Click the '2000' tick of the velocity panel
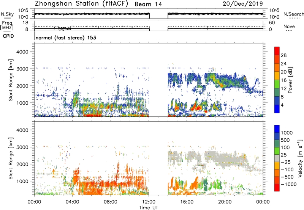 pos(22,164)
